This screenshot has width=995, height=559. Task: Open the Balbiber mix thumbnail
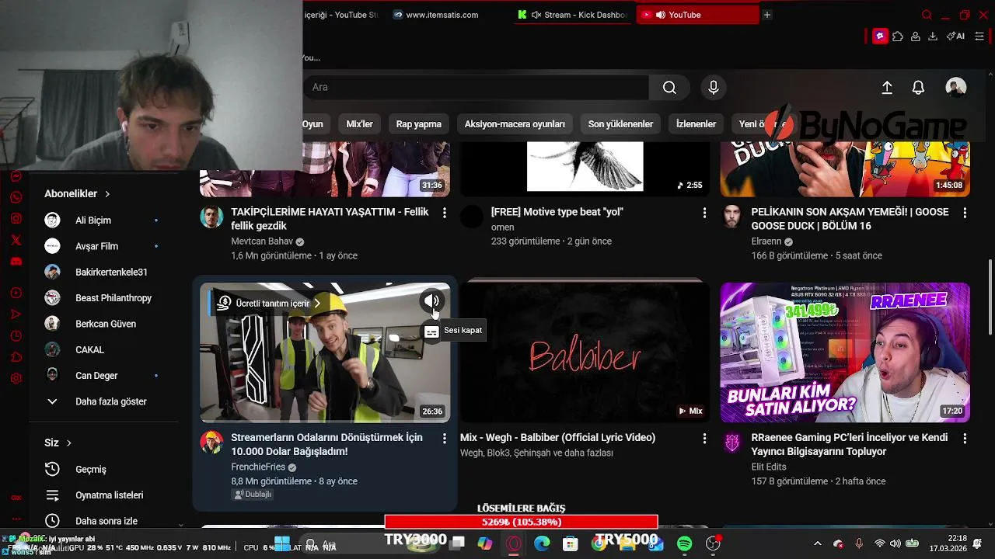pyautogui.click(x=585, y=352)
